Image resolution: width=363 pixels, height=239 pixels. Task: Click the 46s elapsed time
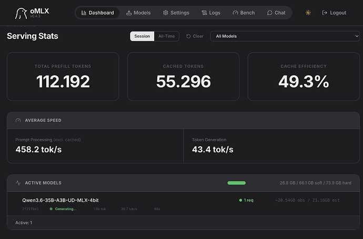click(x=157, y=209)
